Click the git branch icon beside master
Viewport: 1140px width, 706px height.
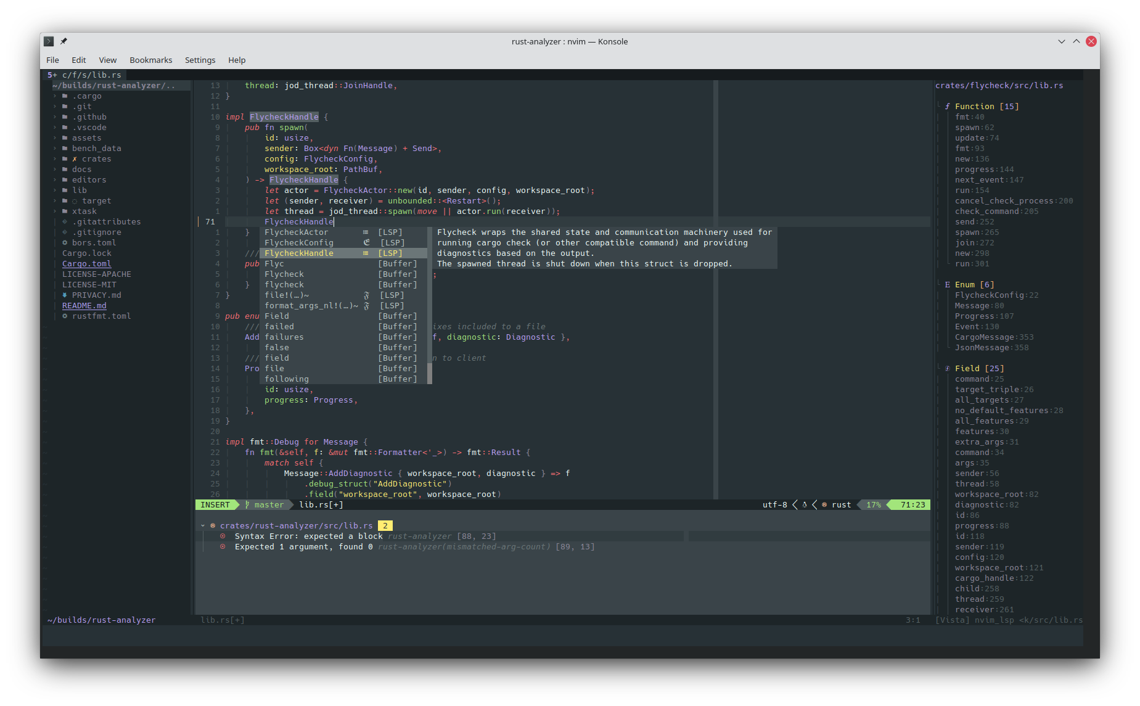(x=247, y=505)
